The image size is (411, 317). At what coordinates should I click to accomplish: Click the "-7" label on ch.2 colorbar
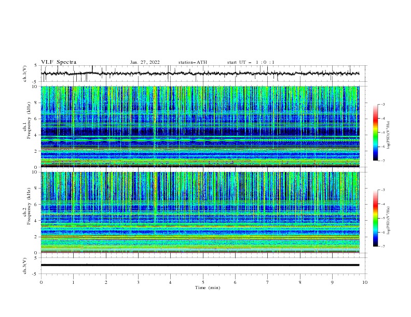382,247
